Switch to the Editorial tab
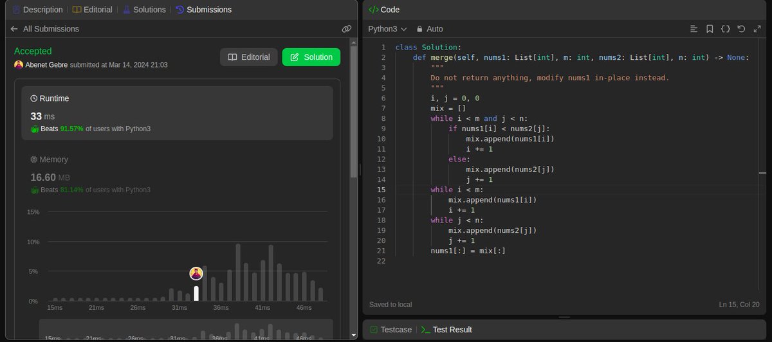 point(92,10)
